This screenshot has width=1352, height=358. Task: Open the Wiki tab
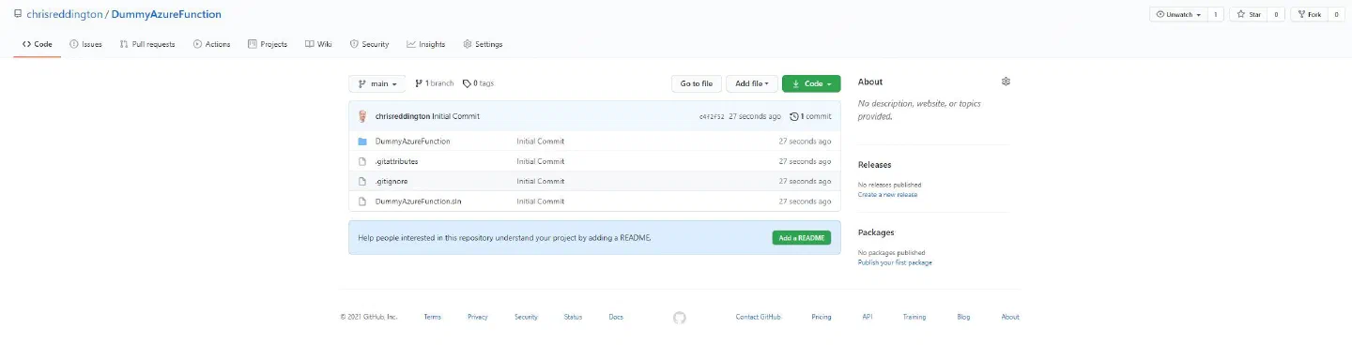(318, 44)
